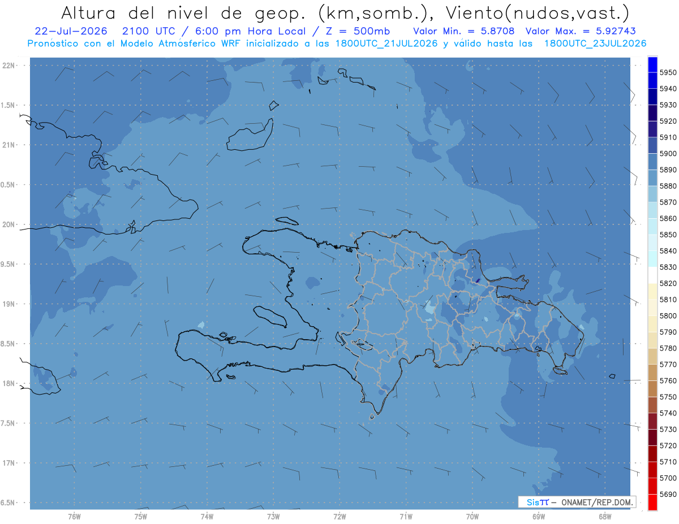The width and height of the screenshot is (679, 524).
Task: Click the '5850' colorbar label
Action: pyautogui.click(x=668, y=235)
